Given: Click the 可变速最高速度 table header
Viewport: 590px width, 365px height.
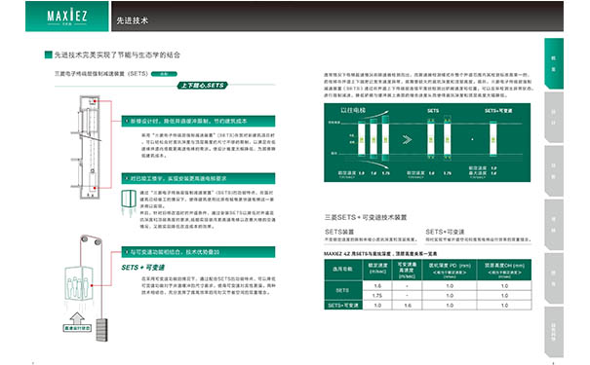Looking at the screenshot, I should 407,270.
